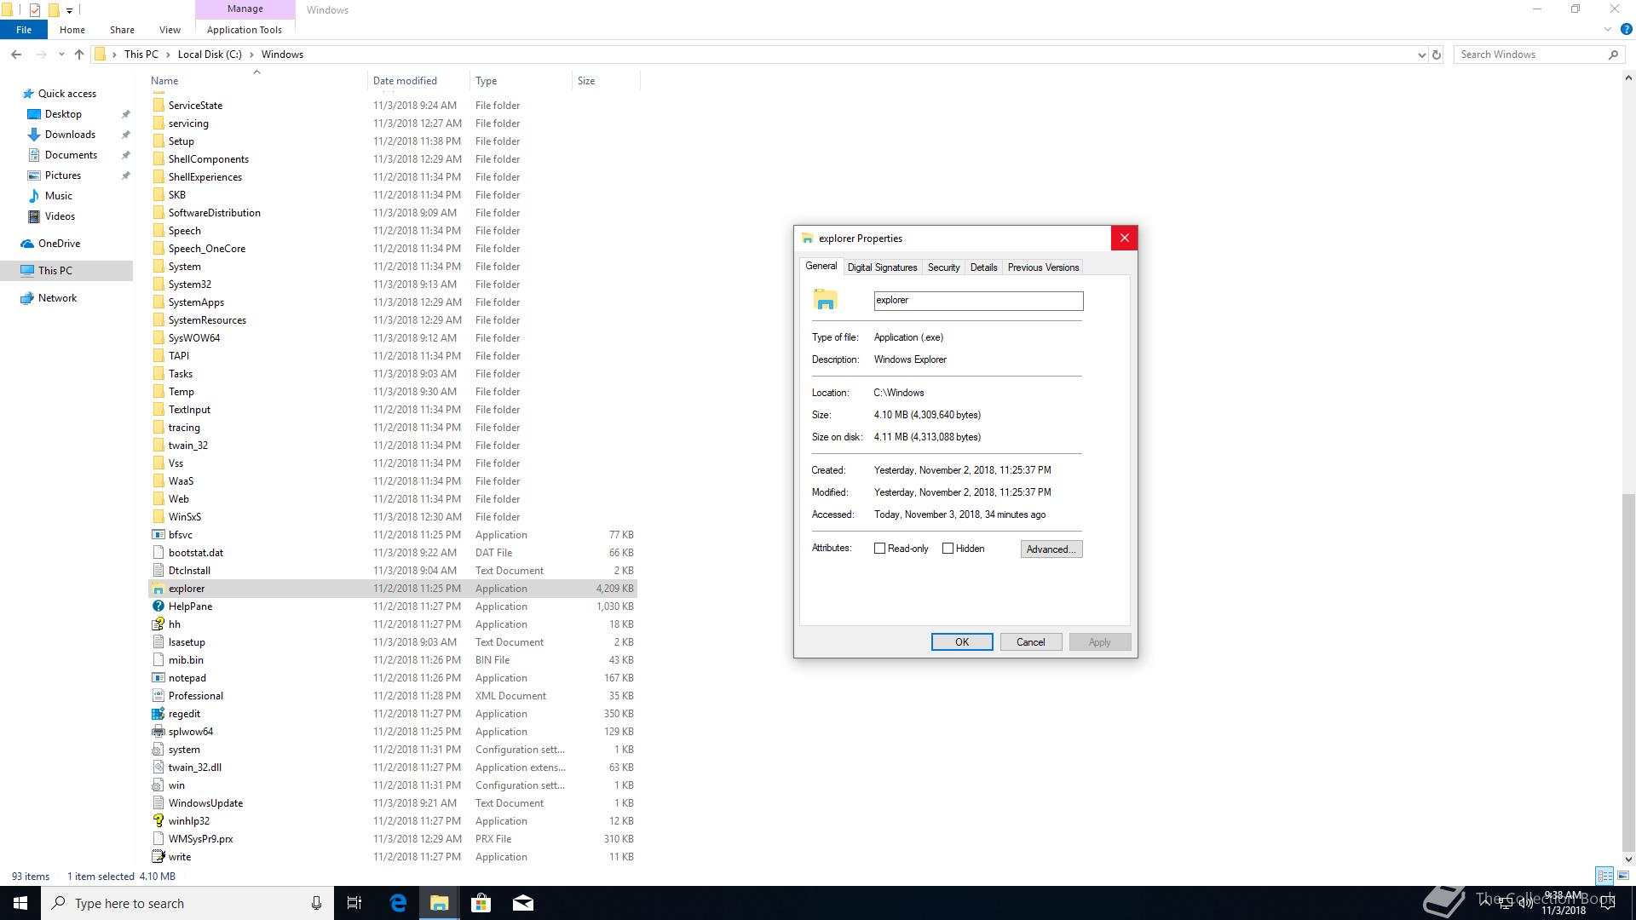This screenshot has height=920, width=1636.
Task: Go up one folder level
Action: 79,55
